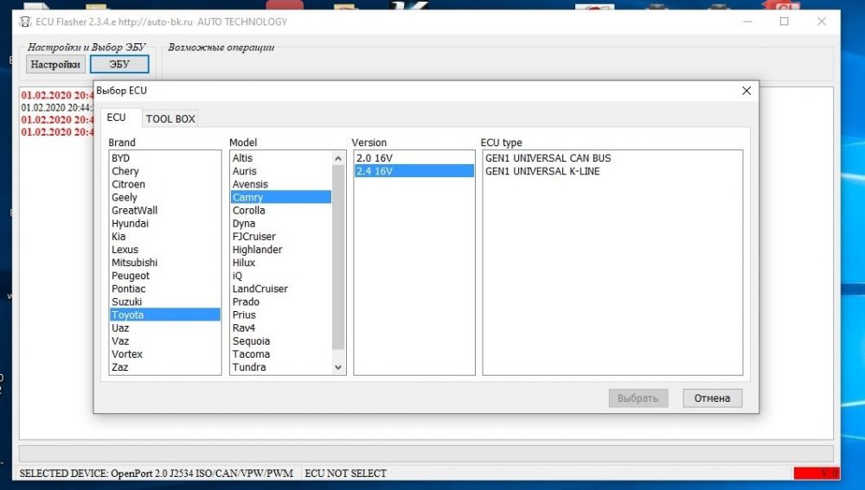Choose Tundra model
Viewport: 865px width, 490px height.
tap(281, 367)
